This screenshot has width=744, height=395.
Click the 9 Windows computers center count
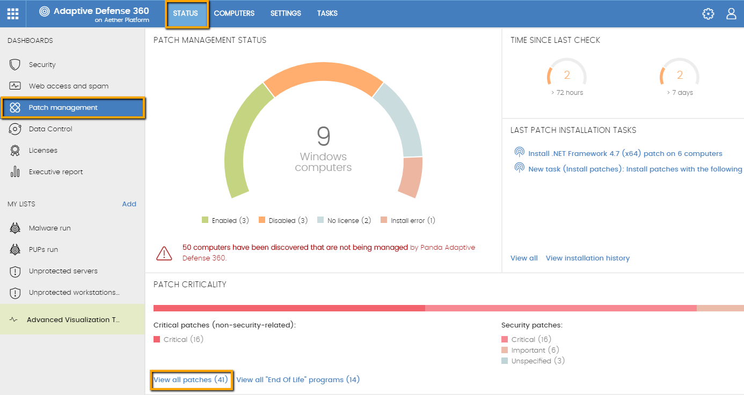click(x=323, y=148)
